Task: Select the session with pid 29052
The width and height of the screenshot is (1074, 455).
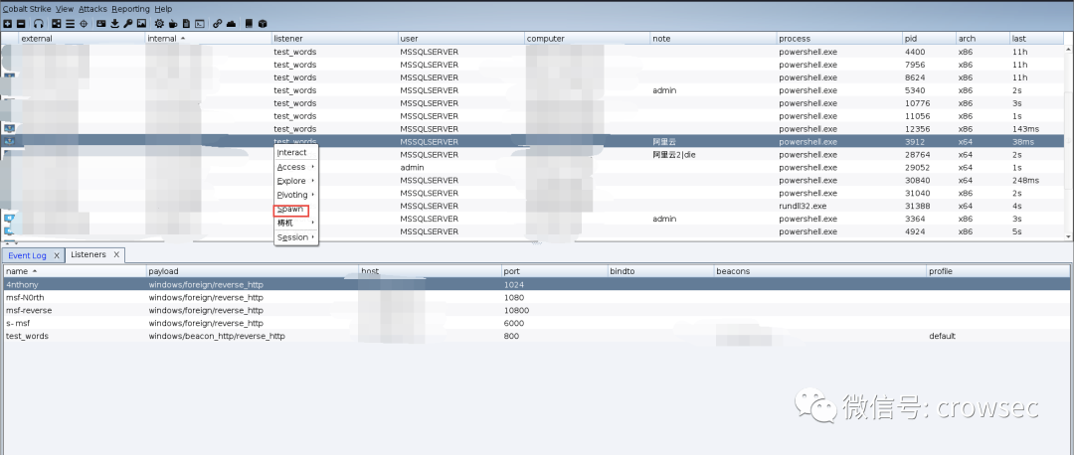Action: click(x=533, y=168)
